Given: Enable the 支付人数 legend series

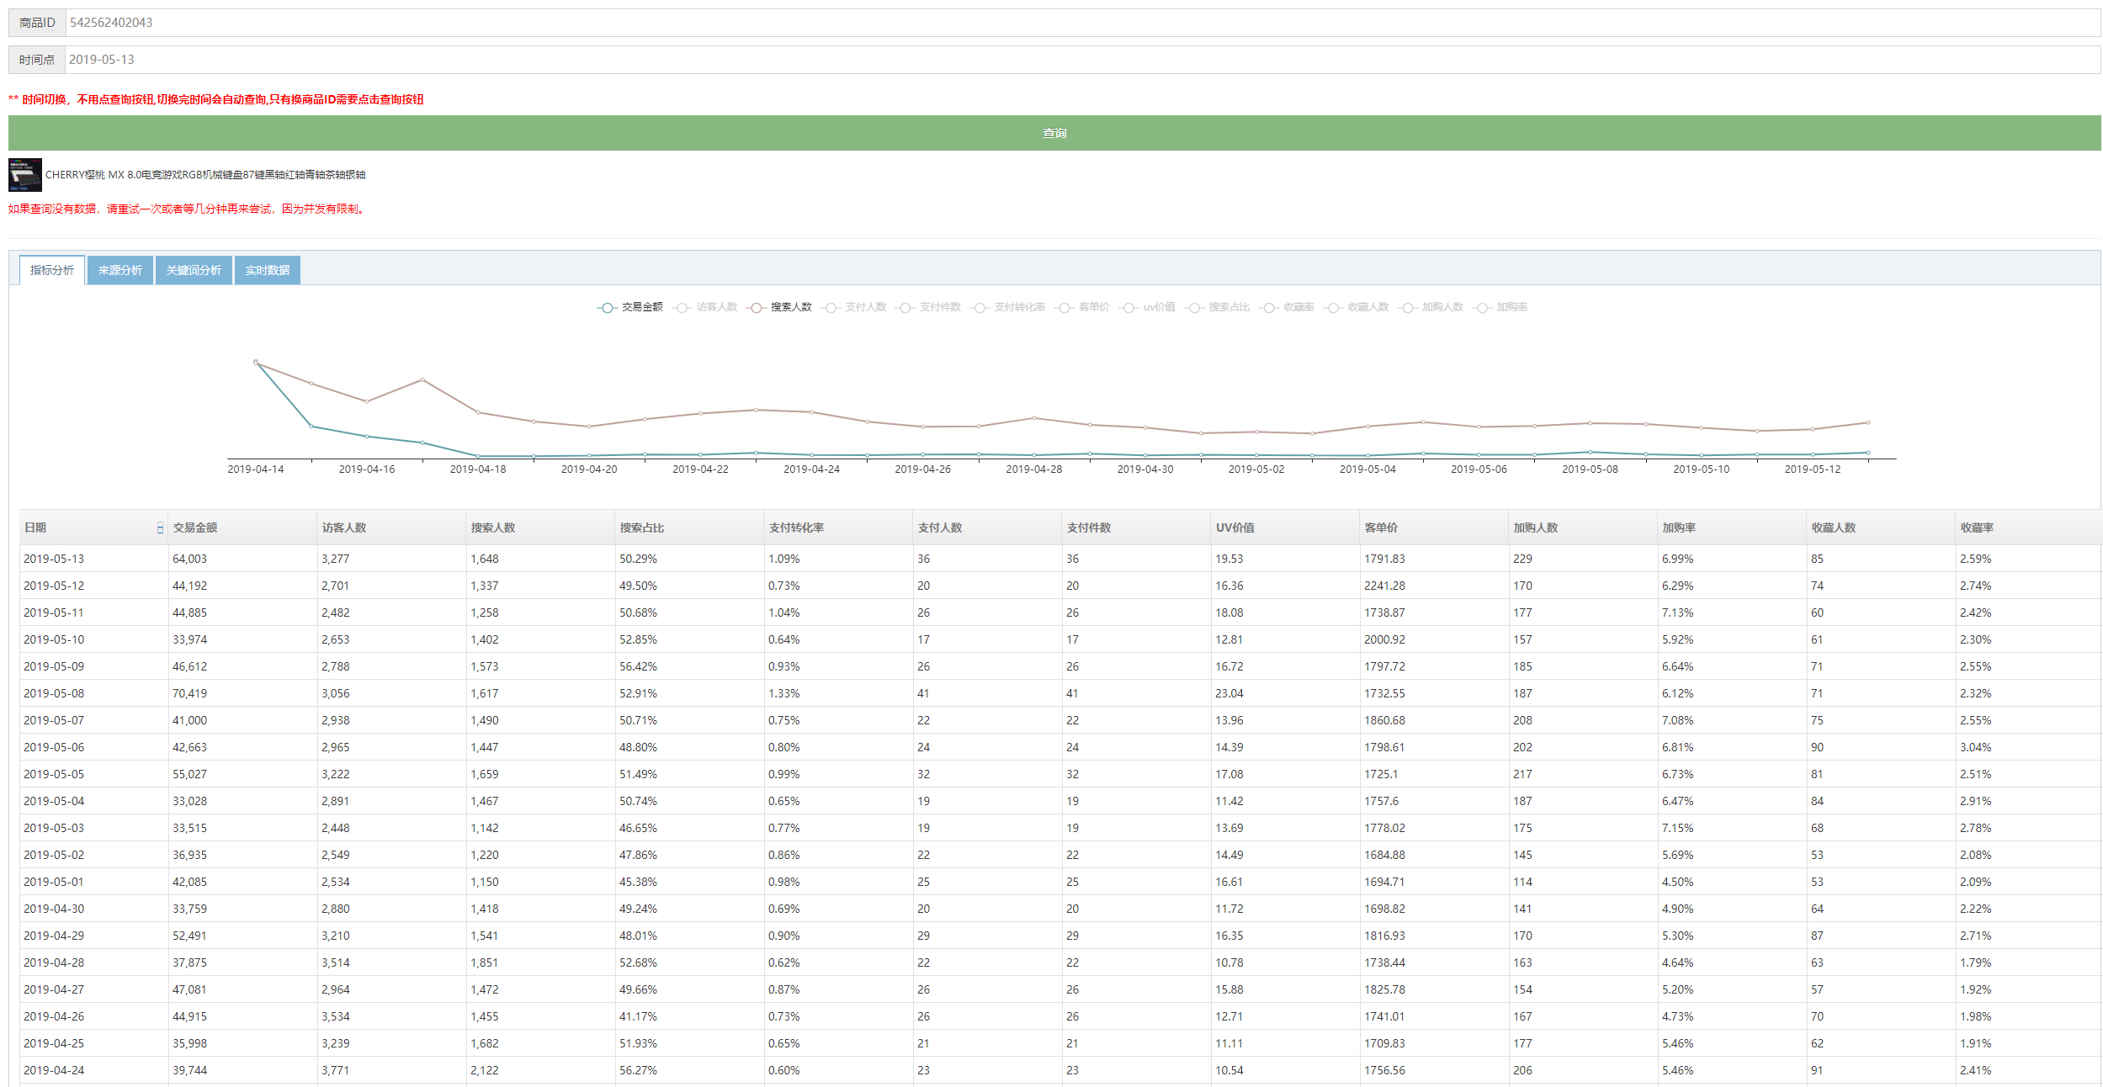Looking at the screenshot, I should pyautogui.click(x=854, y=307).
